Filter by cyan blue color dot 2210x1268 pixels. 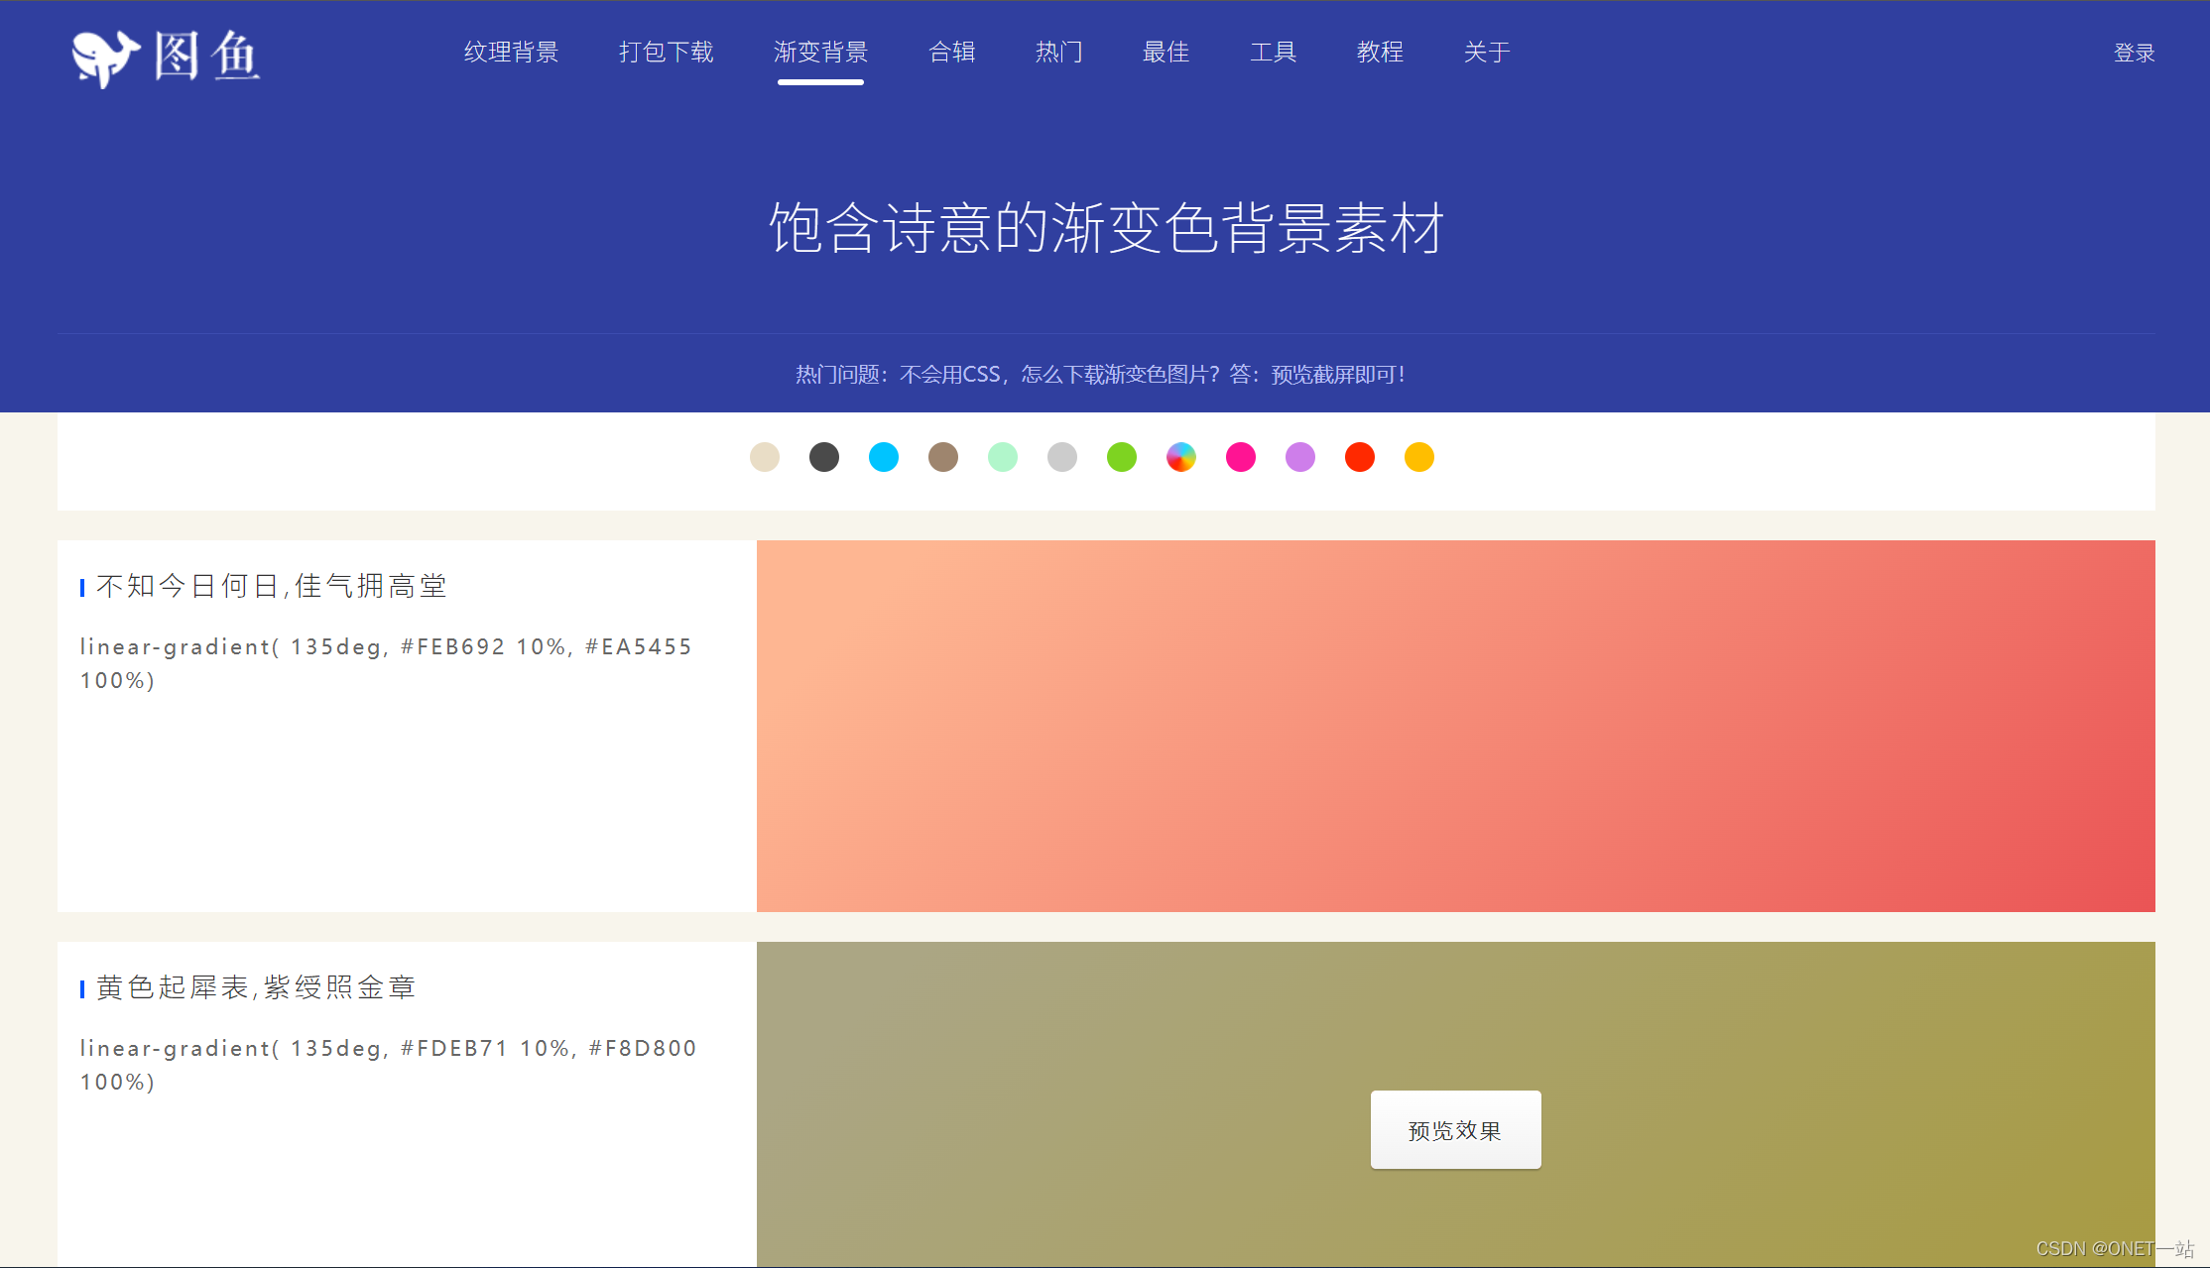click(x=884, y=457)
